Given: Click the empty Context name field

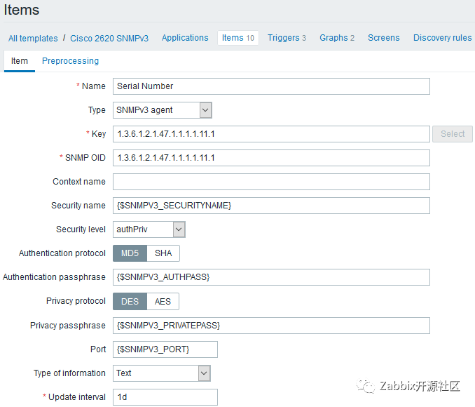Looking at the screenshot, I should (x=271, y=182).
